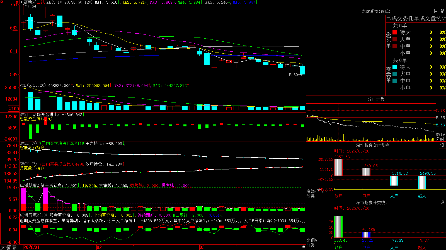Viewport: 446px width, 250px height.
Task: Open 设 settings for 深圳超赢实时监控
Action: tap(442, 145)
